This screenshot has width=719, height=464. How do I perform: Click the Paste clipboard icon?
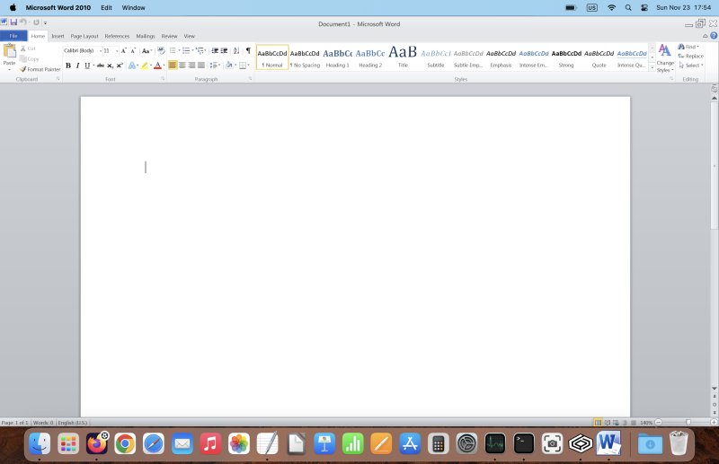click(x=9, y=51)
